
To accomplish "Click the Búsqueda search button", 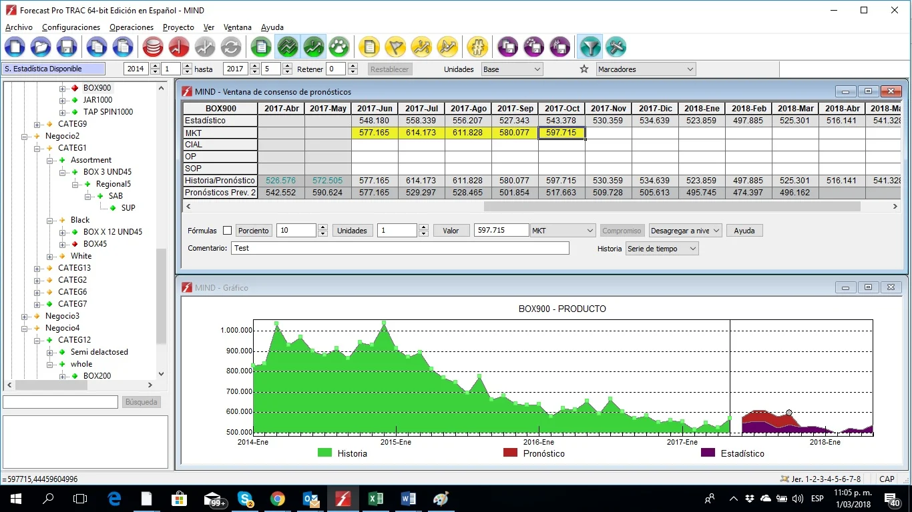I will (x=142, y=402).
